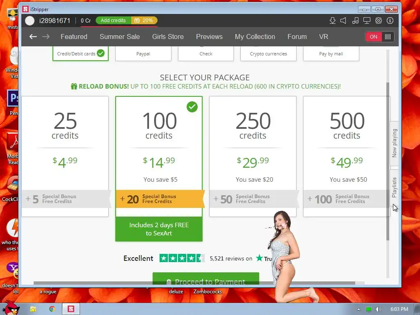The width and height of the screenshot is (420, 315).
Task: Select the 250 credits package
Action: [253, 156]
